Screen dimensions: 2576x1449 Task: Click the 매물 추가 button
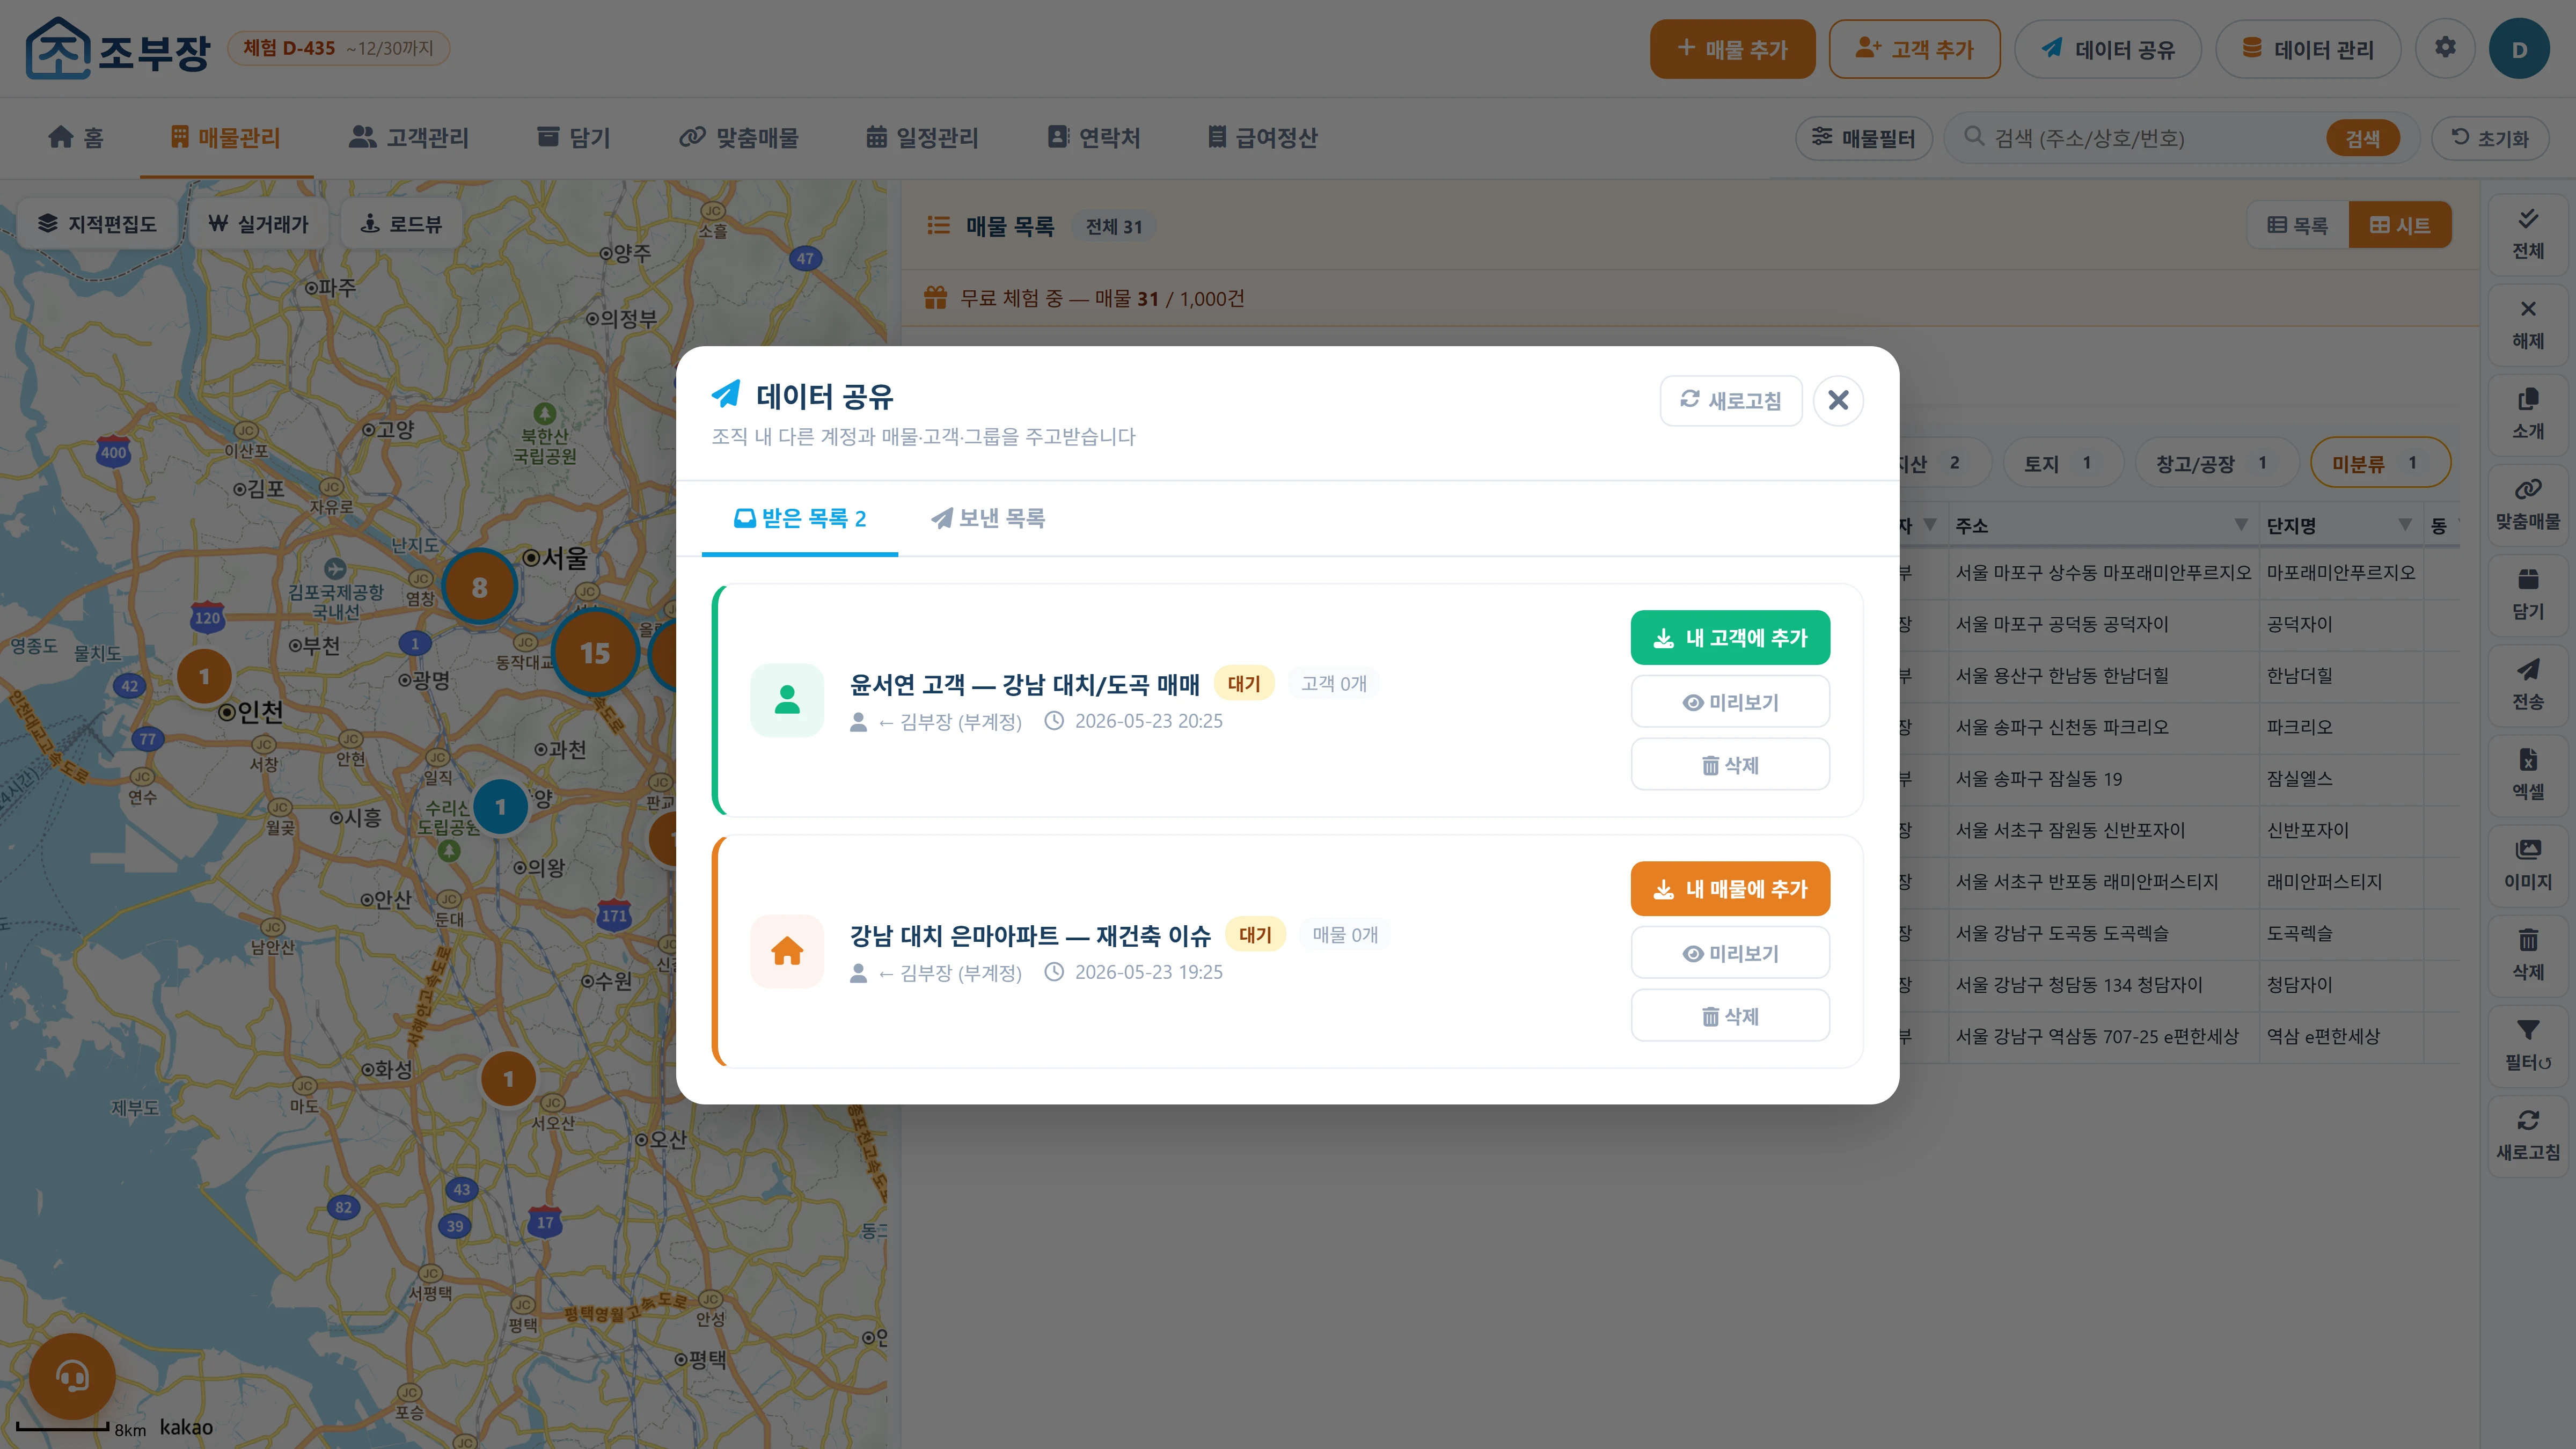point(1732,49)
